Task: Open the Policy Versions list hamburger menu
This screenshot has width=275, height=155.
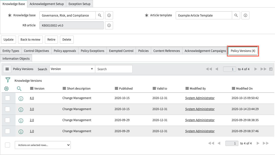Action: click(7, 69)
